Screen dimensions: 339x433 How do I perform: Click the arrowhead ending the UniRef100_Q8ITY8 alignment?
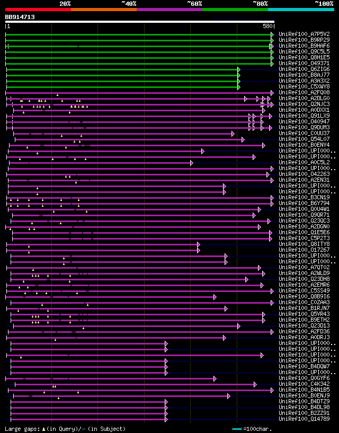coord(198,244)
